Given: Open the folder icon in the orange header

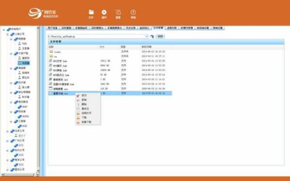Looking at the screenshot, I should pyautogui.click(x=91, y=12).
